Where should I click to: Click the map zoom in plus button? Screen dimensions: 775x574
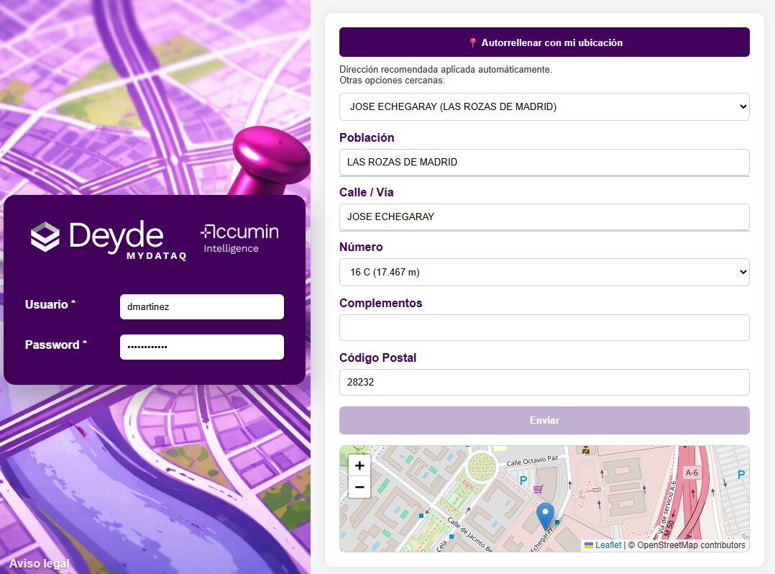pyautogui.click(x=359, y=465)
